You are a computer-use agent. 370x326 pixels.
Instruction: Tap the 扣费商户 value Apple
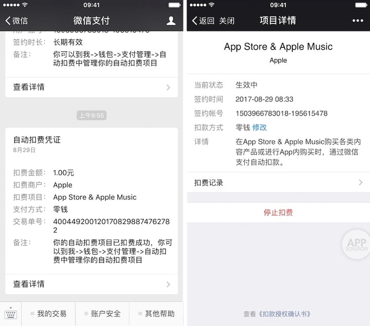pos(63,185)
